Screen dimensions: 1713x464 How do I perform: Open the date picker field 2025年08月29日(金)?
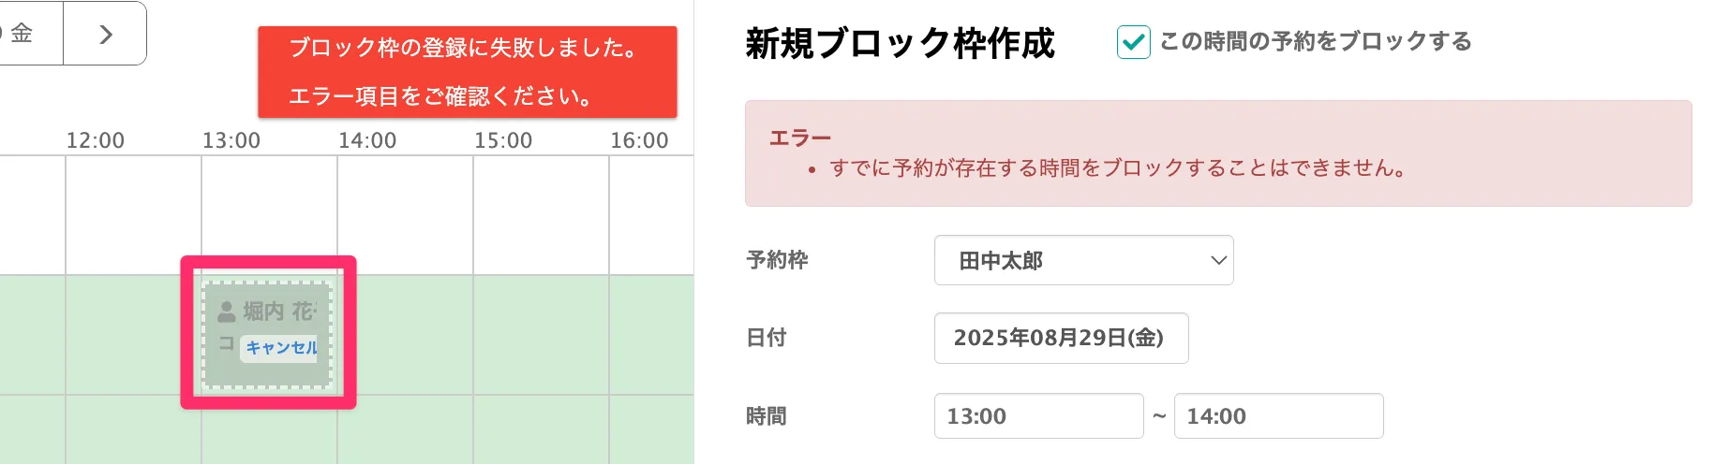[x=1061, y=338]
